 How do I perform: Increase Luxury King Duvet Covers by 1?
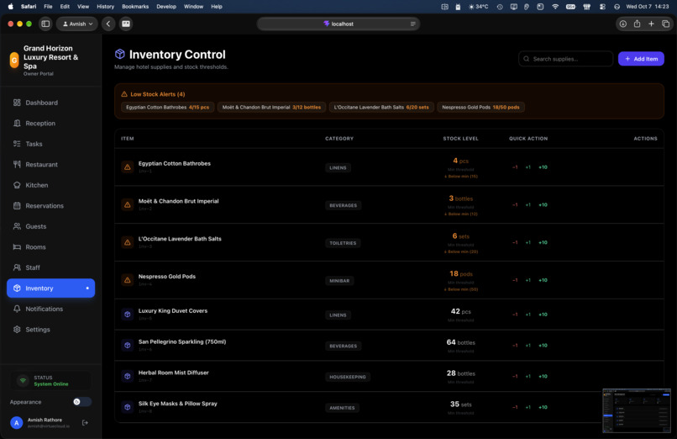point(527,315)
